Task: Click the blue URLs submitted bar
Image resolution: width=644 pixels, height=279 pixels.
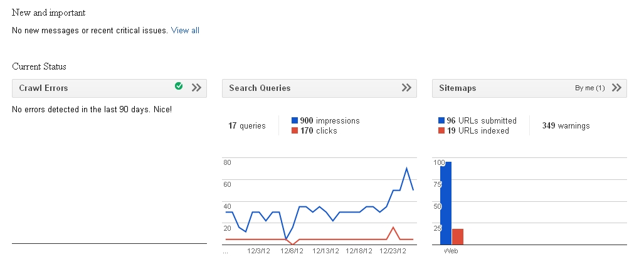Action: [x=446, y=204]
